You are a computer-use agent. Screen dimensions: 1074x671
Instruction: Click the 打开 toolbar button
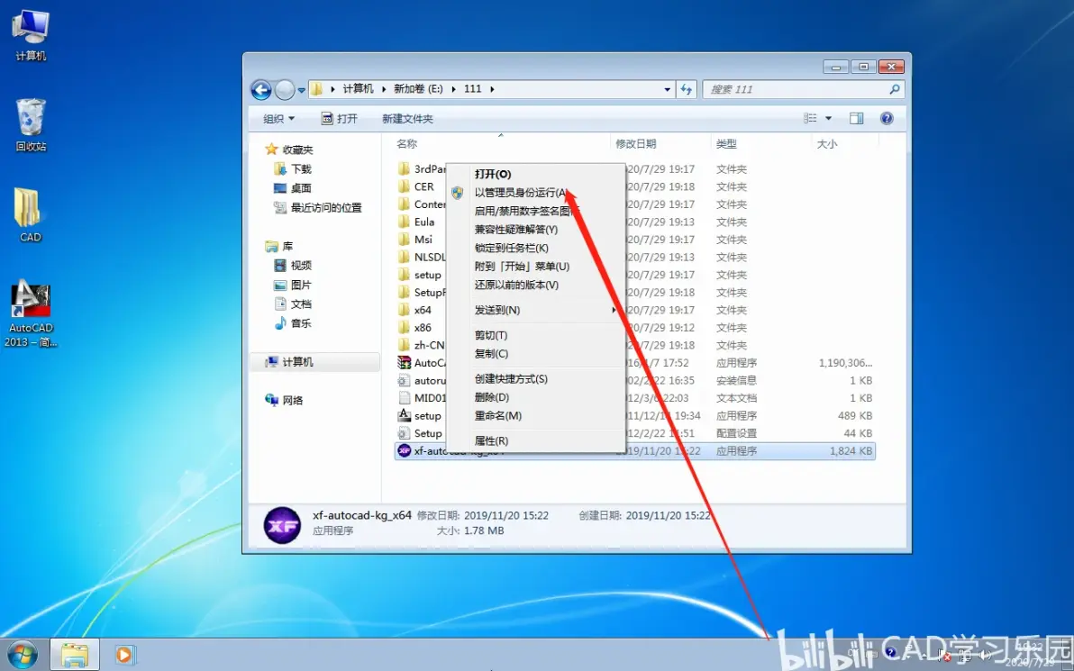point(339,119)
